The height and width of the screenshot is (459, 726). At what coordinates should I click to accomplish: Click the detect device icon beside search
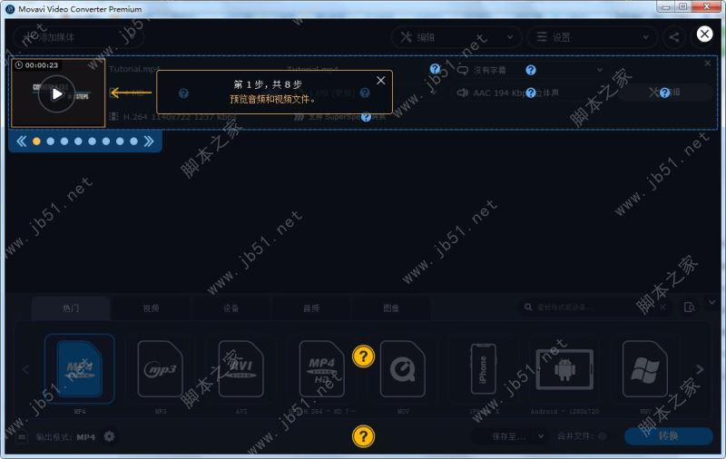tap(690, 308)
